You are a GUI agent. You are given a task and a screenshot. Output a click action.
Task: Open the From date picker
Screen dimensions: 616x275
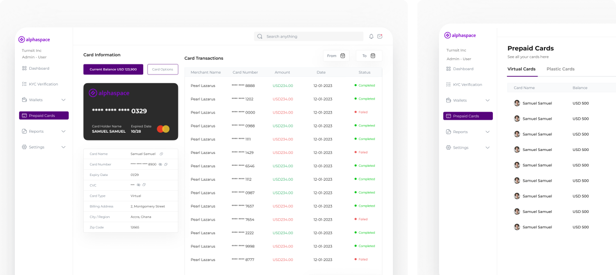337,56
